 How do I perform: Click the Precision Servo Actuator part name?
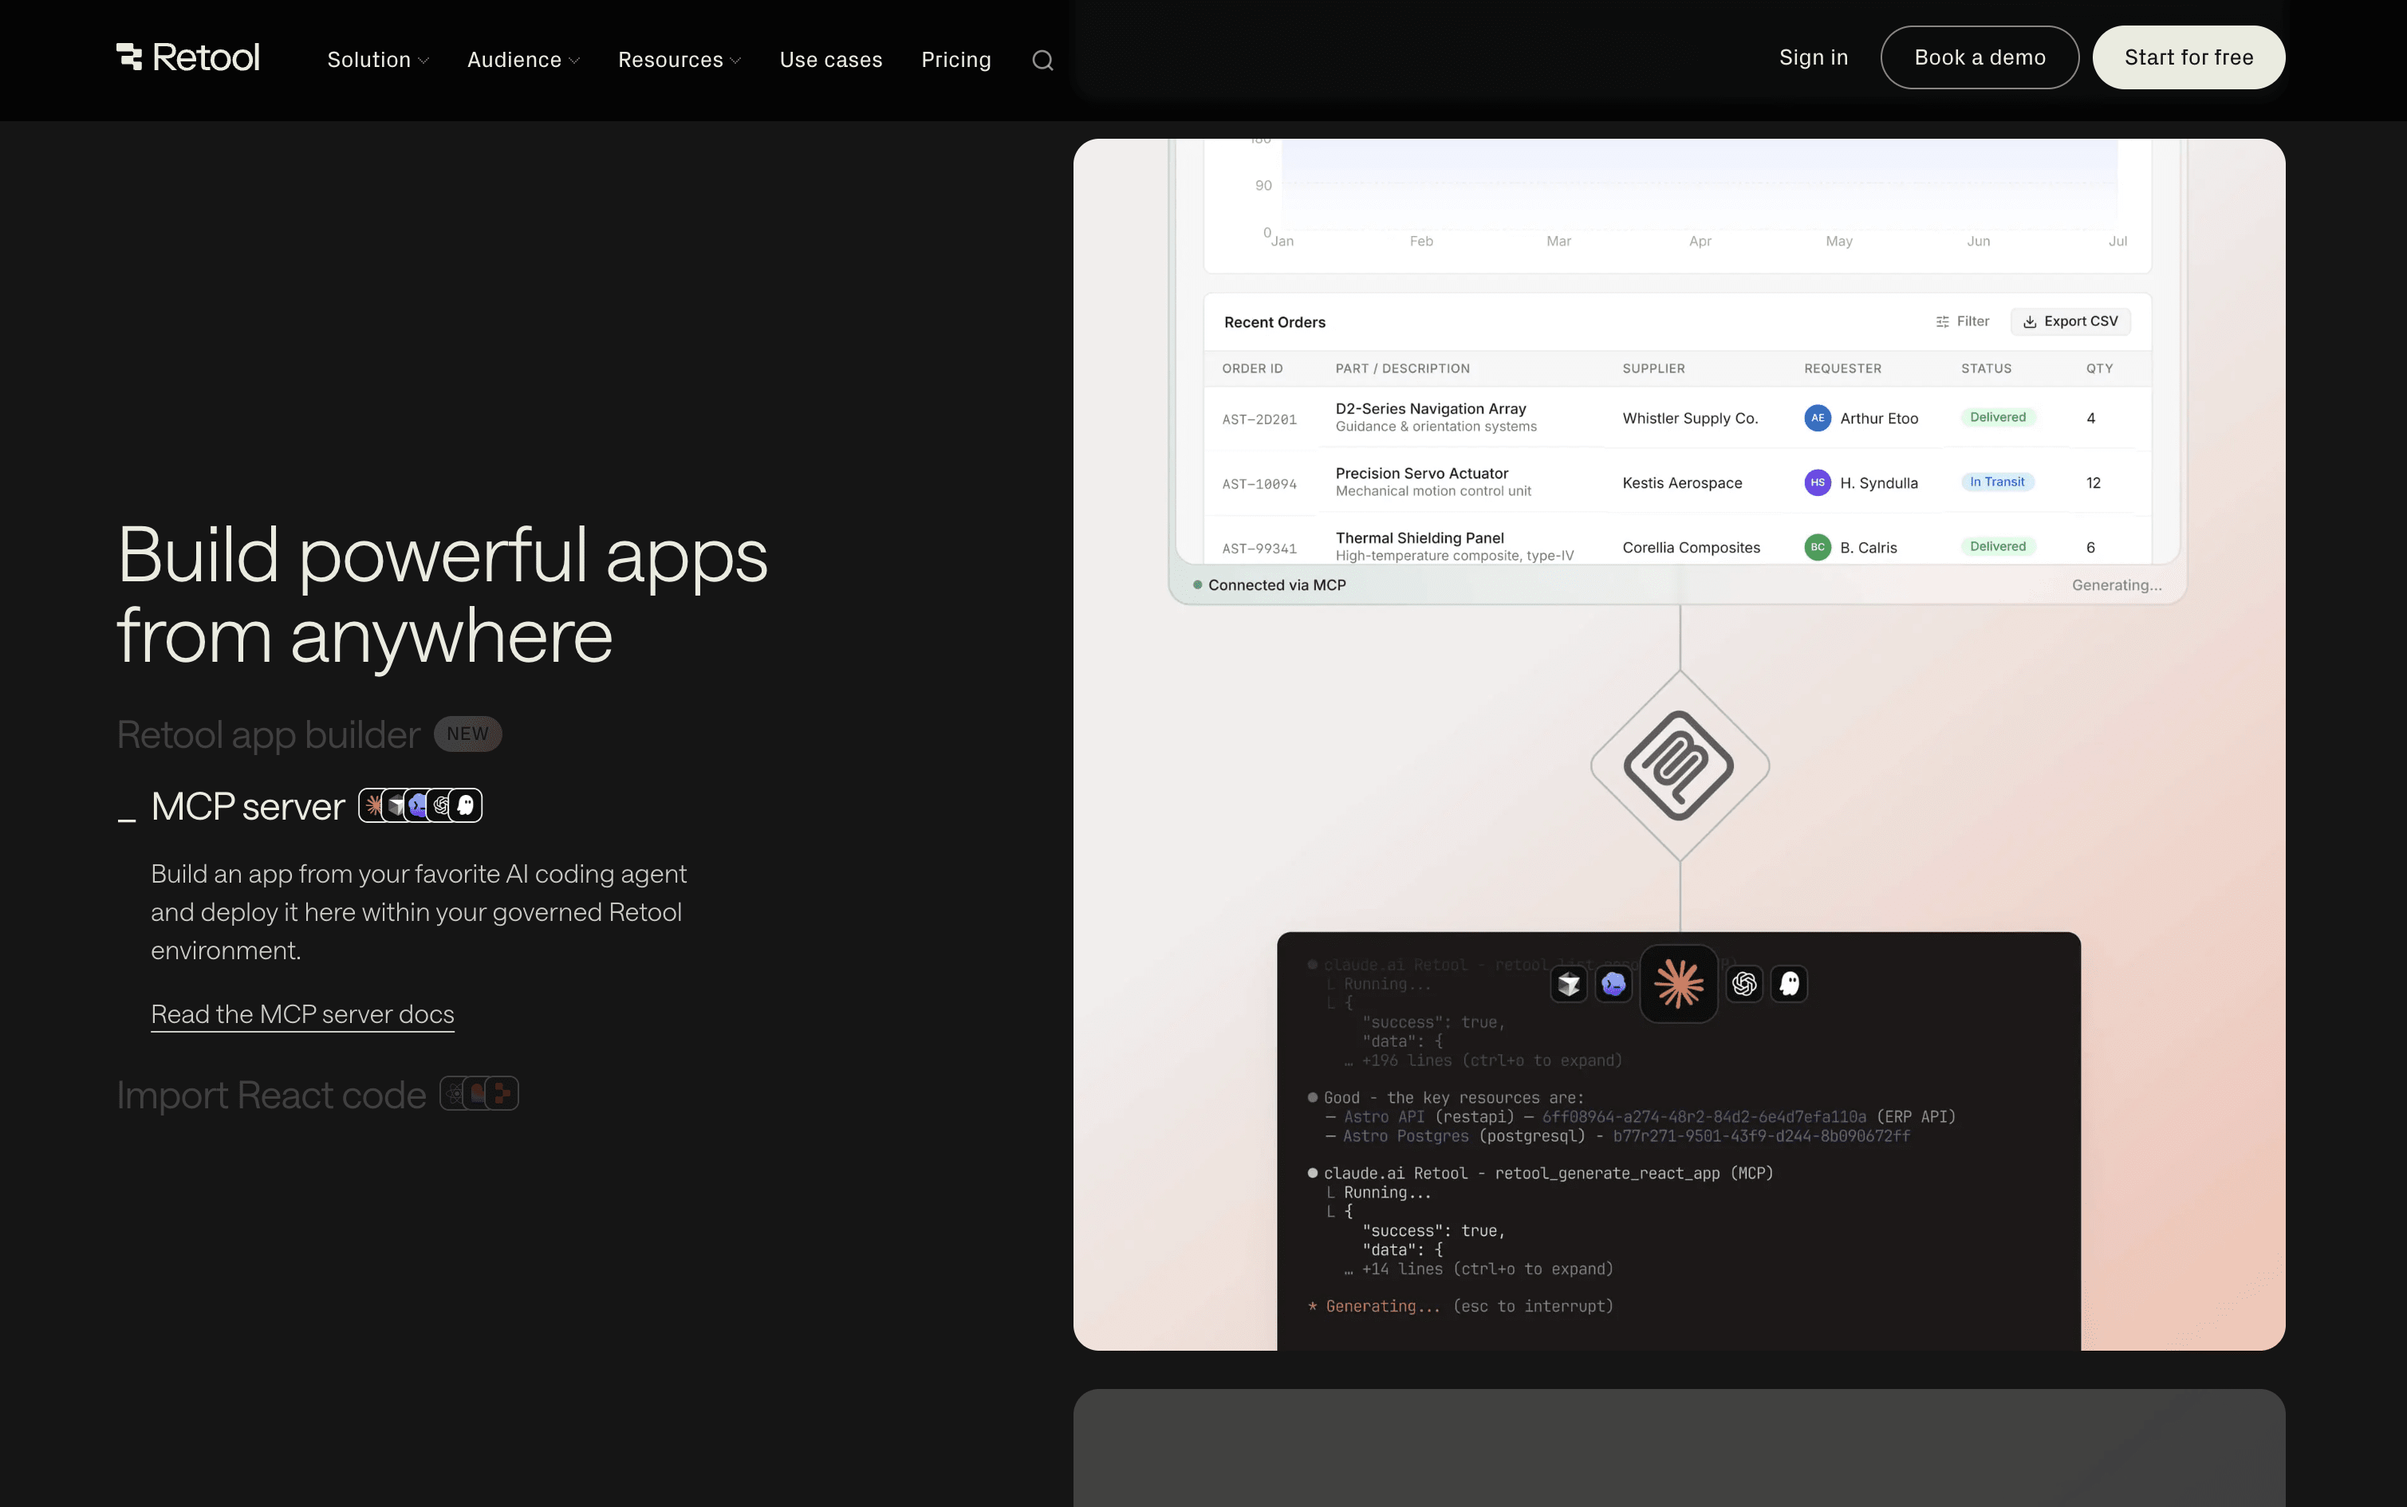point(1421,474)
